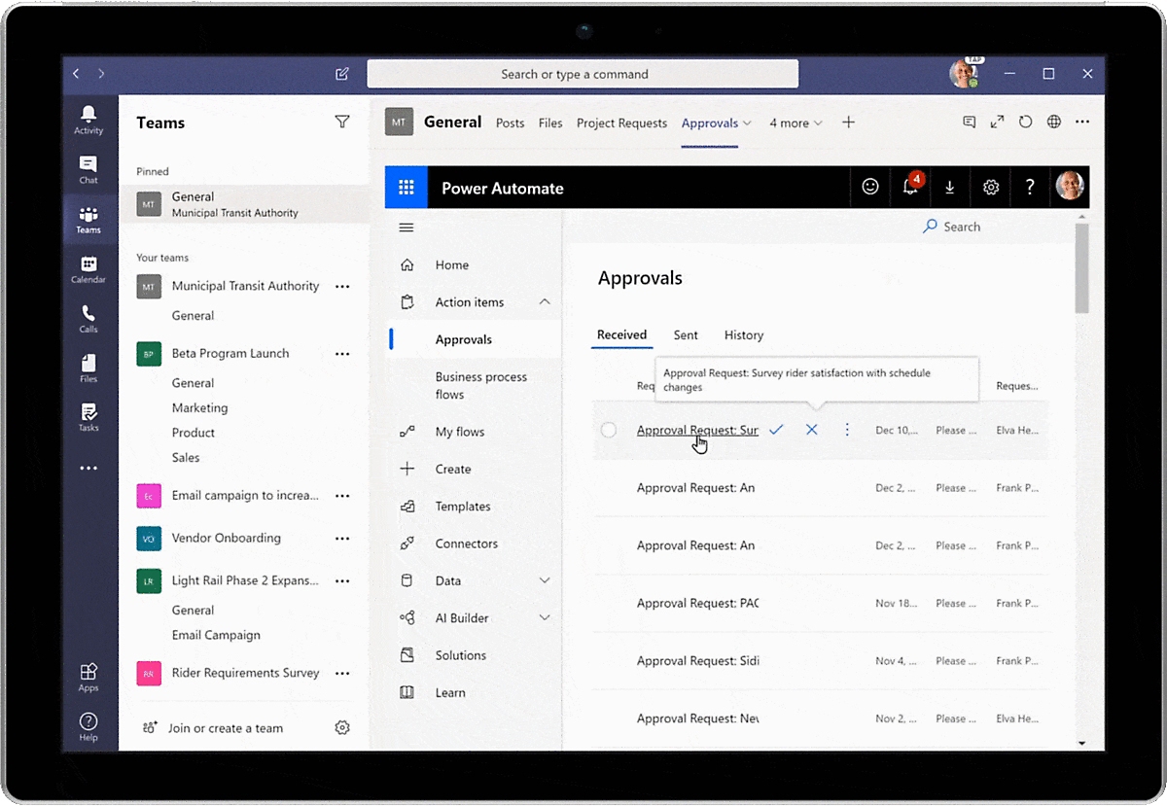Expand the Data menu section
The height and width of the screenshot is (806, 1167).
coord(545,580)
